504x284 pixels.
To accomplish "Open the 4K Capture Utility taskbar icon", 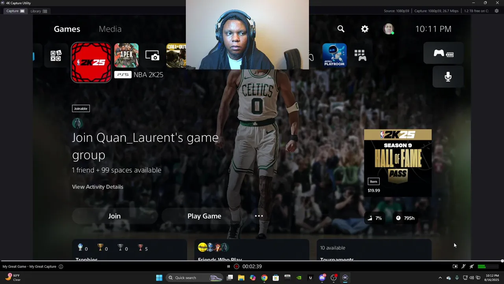I will click(345, 278).
